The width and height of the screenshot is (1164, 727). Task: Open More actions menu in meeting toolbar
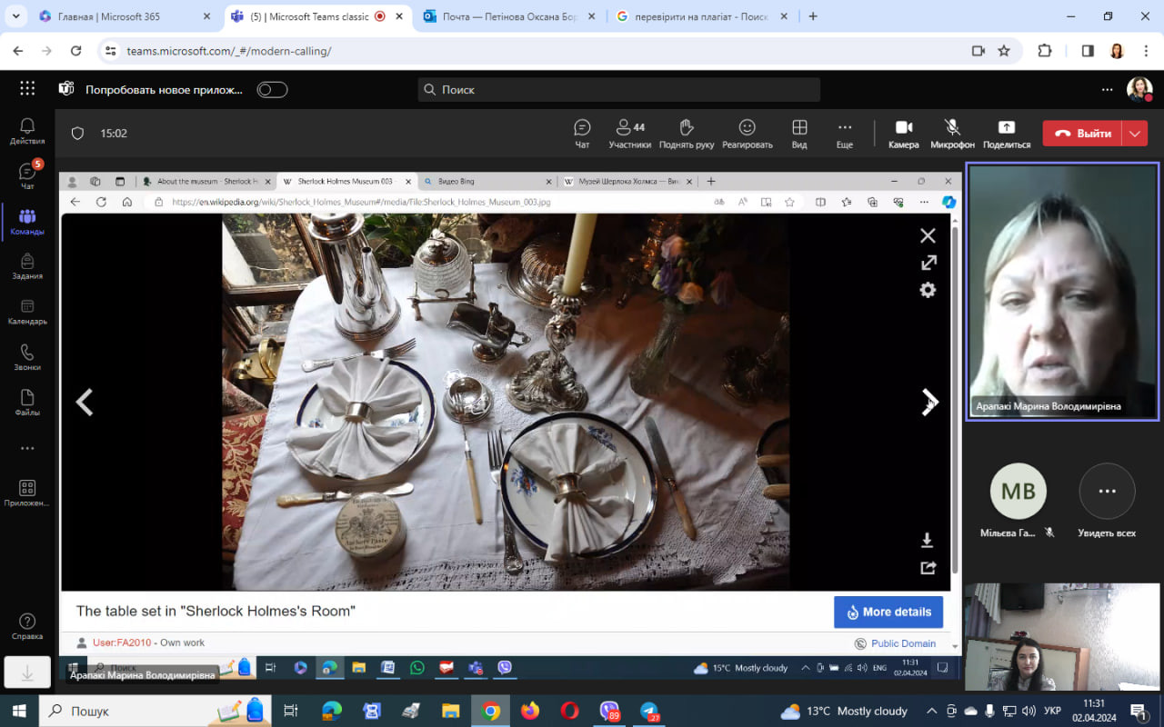point(845,133)
